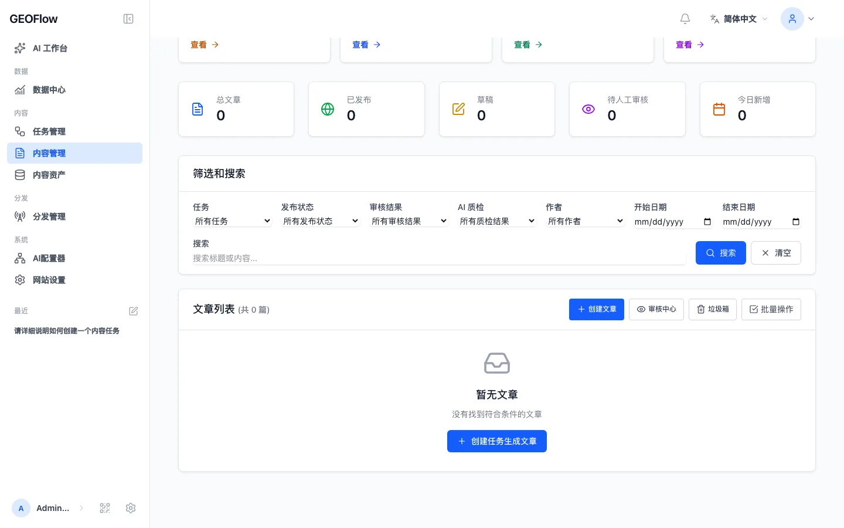Open calendar picker for 结束日期
Viewport: 844px width, 528px height.
[796, 222]
